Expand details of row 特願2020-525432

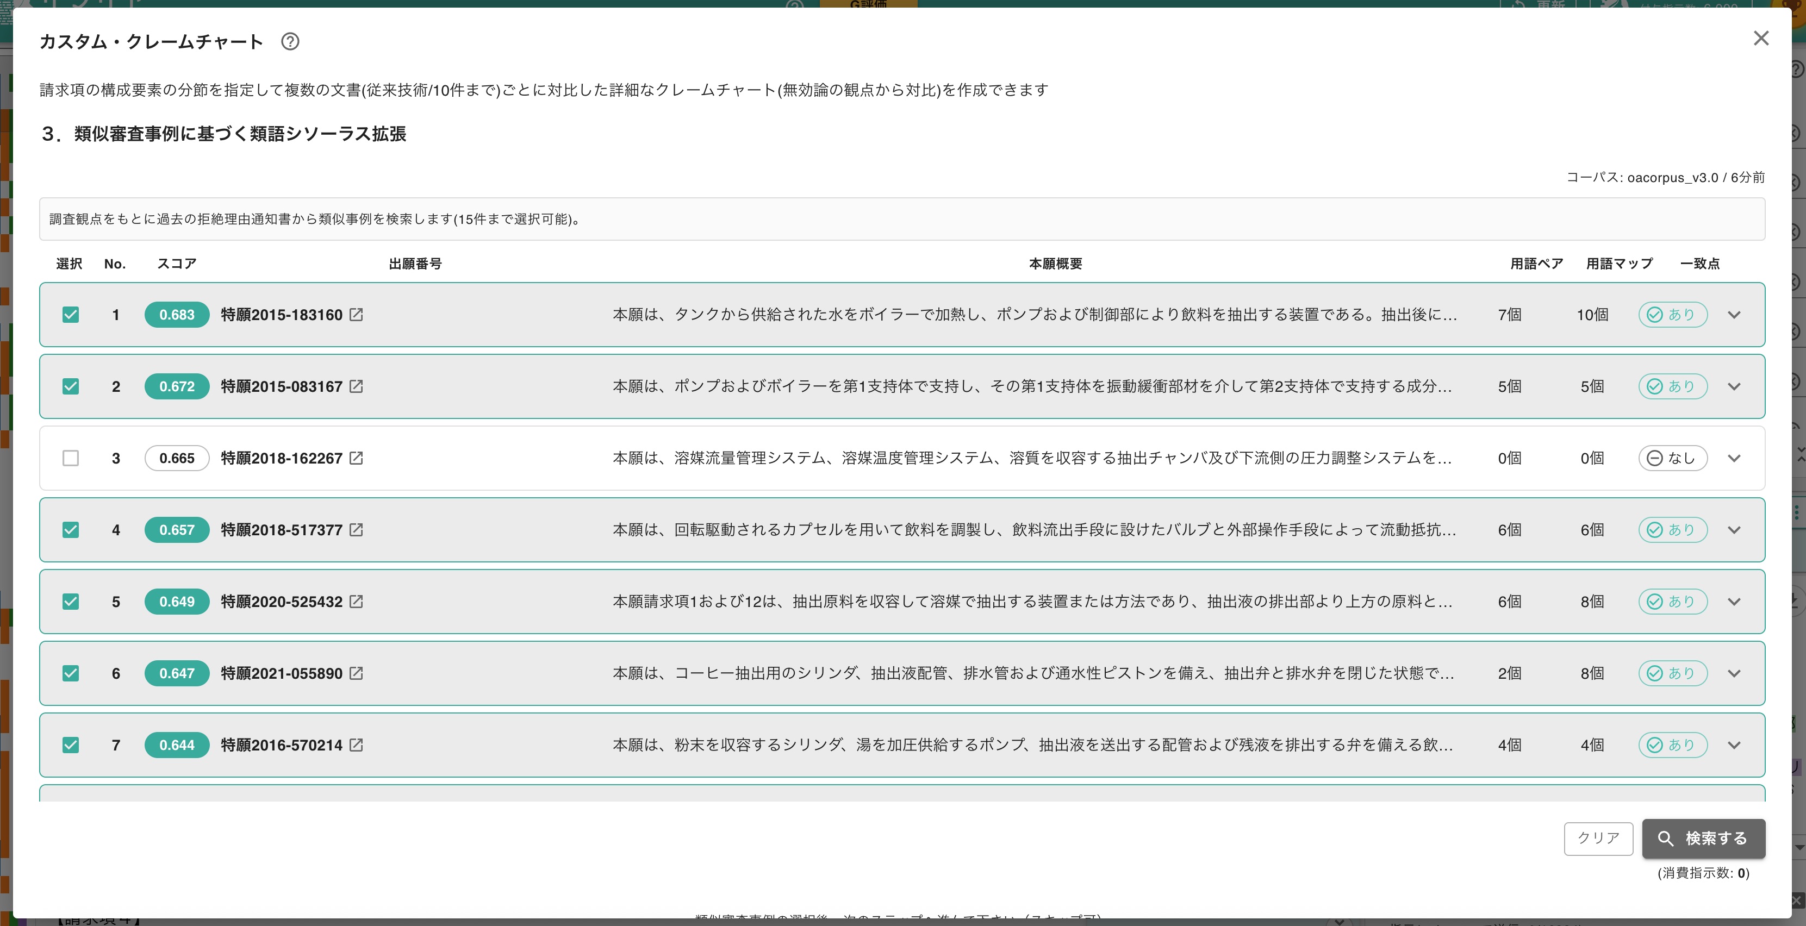(x=1734, y=602)
